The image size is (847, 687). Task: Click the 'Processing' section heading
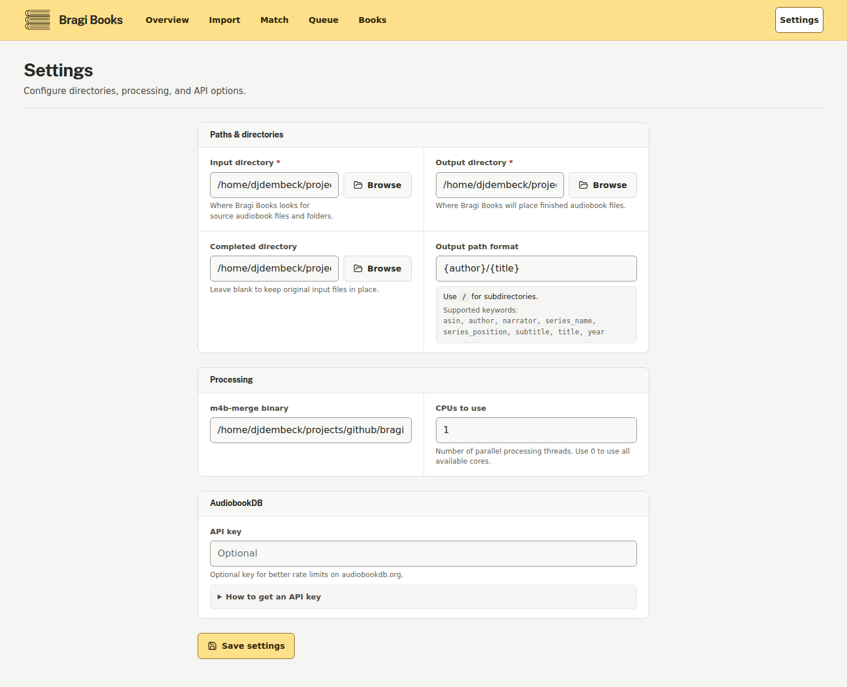[231, 380]
